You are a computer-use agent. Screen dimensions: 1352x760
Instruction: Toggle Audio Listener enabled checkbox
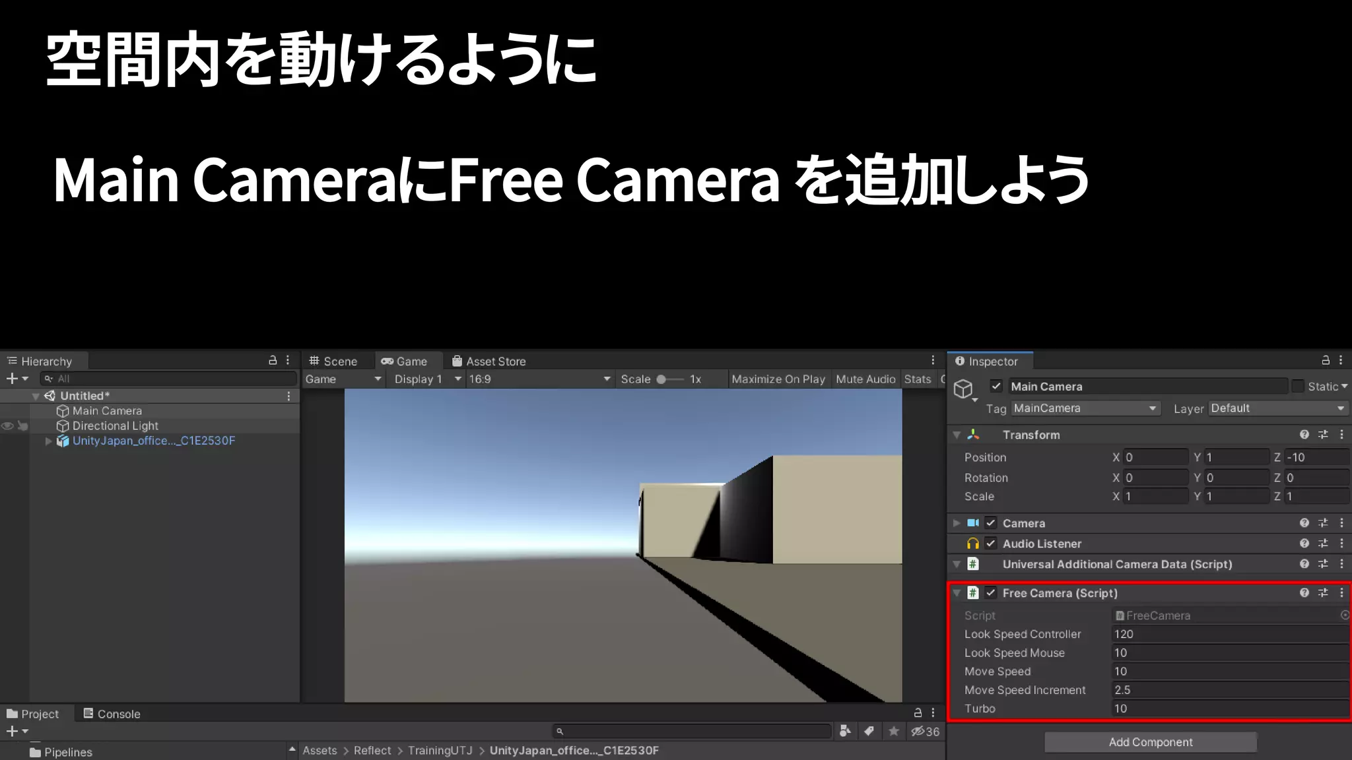(x=991, y=544)
